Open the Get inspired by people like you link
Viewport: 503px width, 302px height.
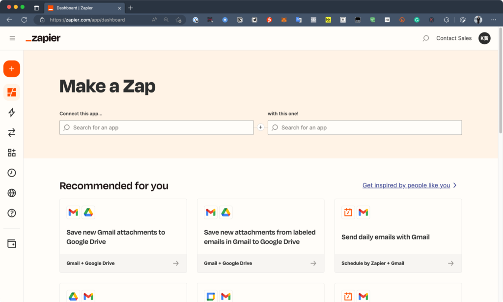point(406,185)
